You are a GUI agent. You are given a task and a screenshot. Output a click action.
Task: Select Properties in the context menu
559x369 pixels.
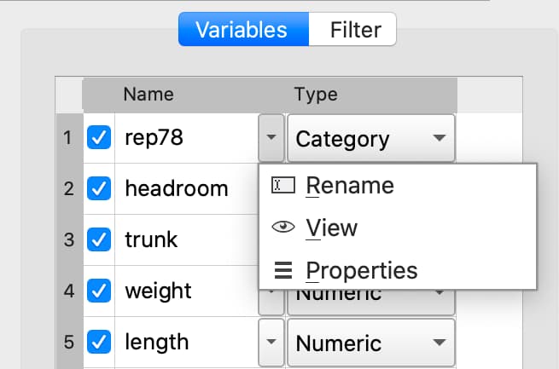coord(361,272)
